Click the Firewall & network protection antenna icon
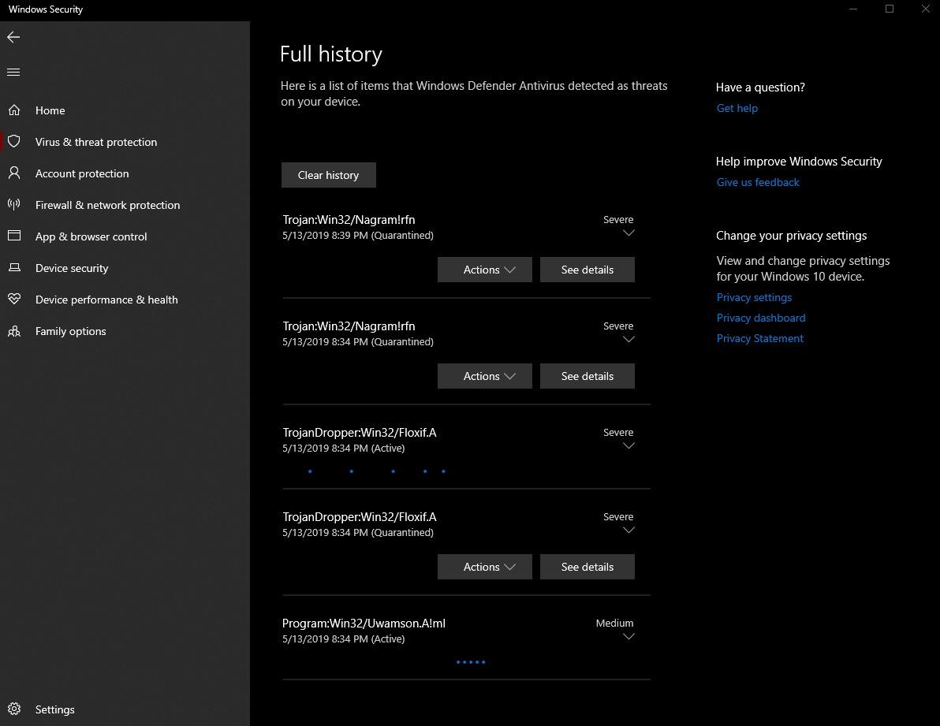 point(14,205)
